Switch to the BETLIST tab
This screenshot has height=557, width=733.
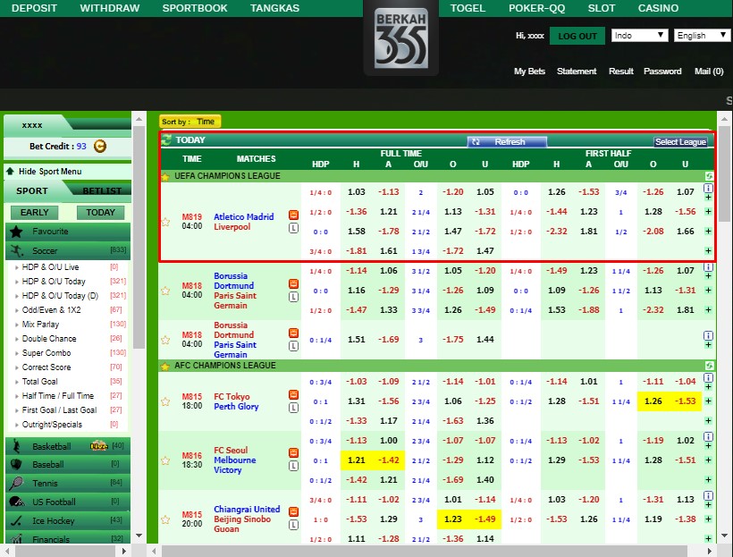pyautogui.click(x=102, y=190)
